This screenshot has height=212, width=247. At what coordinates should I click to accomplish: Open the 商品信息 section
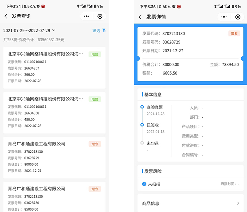(191, 203)
